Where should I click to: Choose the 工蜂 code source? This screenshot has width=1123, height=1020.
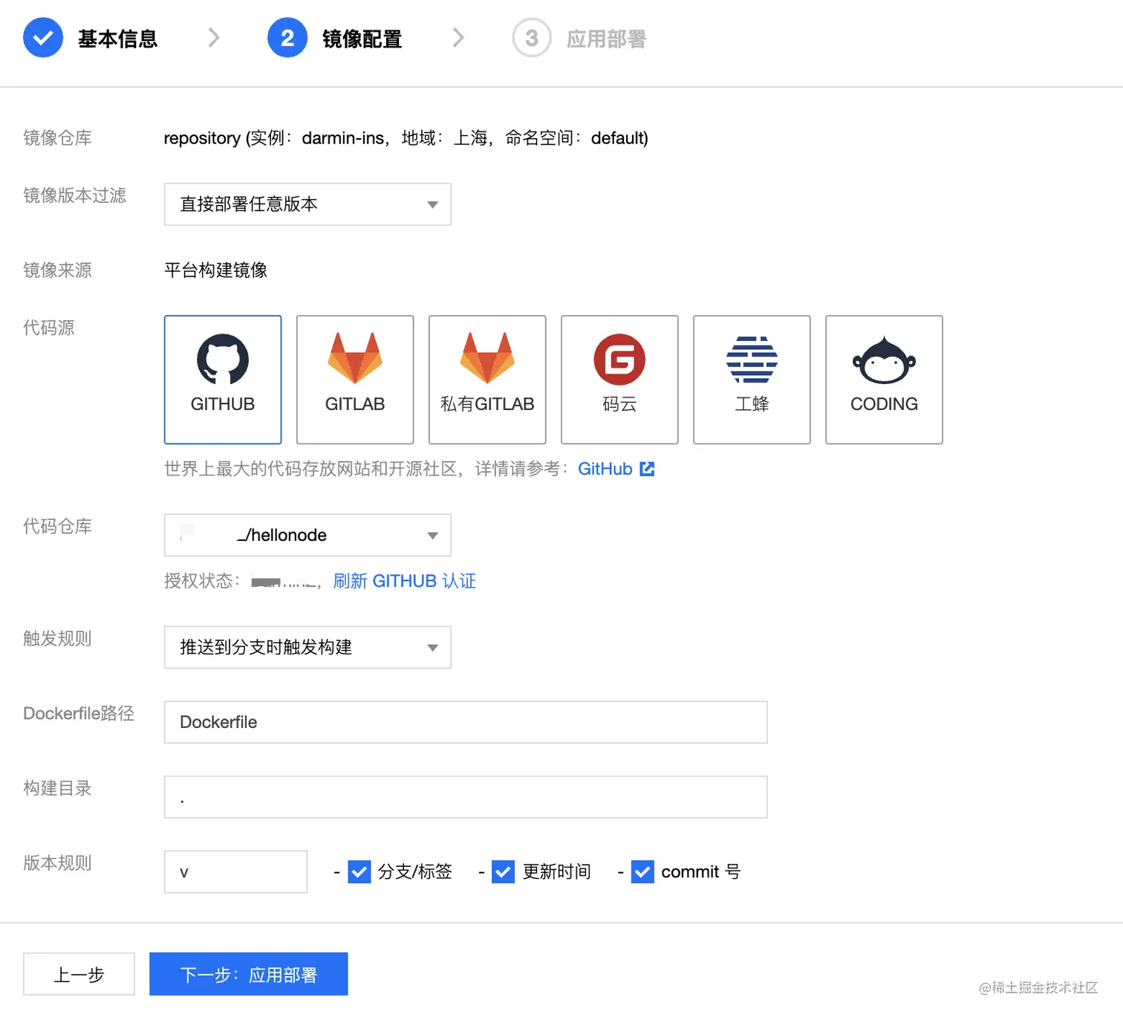[x=752, y=380]
